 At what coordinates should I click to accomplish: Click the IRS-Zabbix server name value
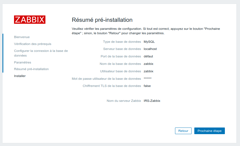tap(152, 101)
